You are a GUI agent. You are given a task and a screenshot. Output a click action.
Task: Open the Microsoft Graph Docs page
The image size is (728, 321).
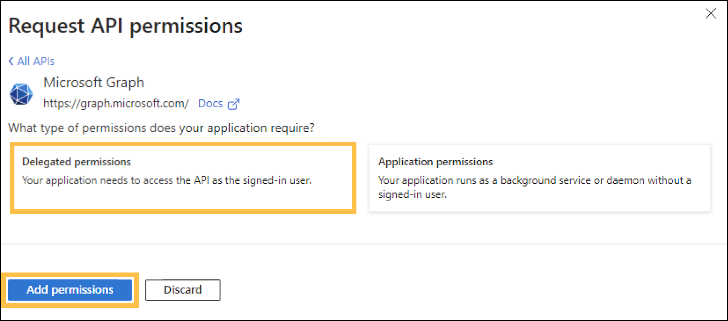210,103
